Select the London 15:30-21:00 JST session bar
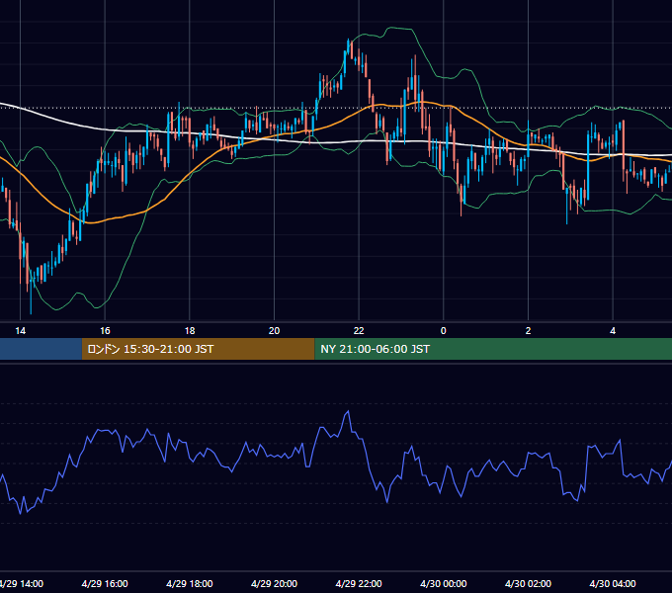Viewport: 672px width, 593px height. (x=198, y=349)
